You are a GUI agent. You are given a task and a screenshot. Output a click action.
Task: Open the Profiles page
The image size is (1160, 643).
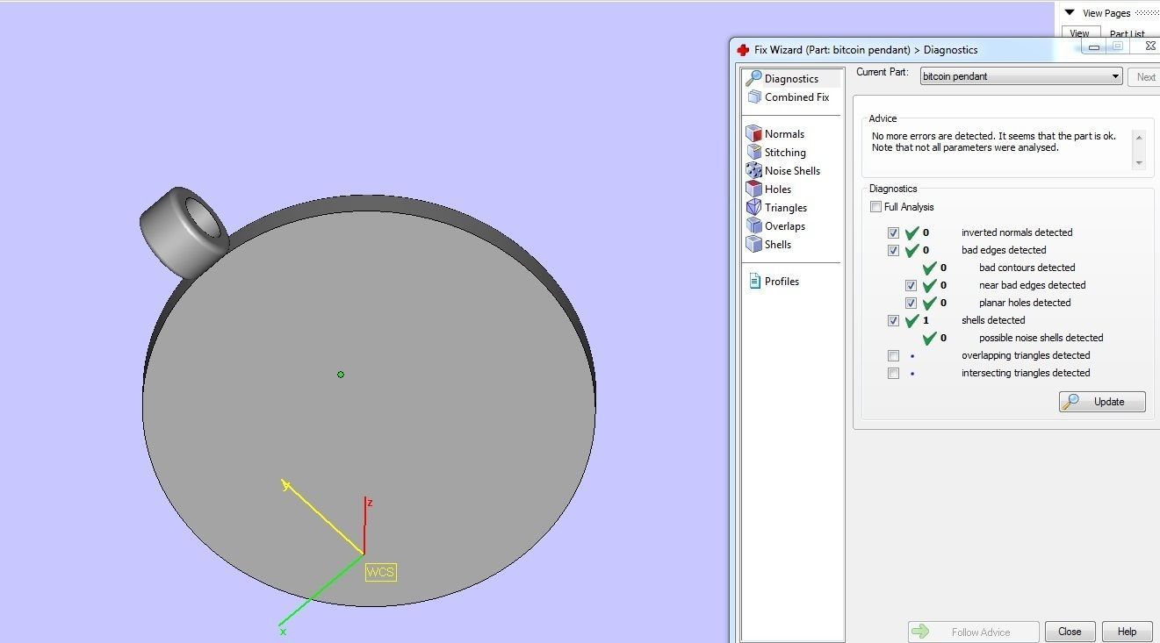click(x=774, y=282)
